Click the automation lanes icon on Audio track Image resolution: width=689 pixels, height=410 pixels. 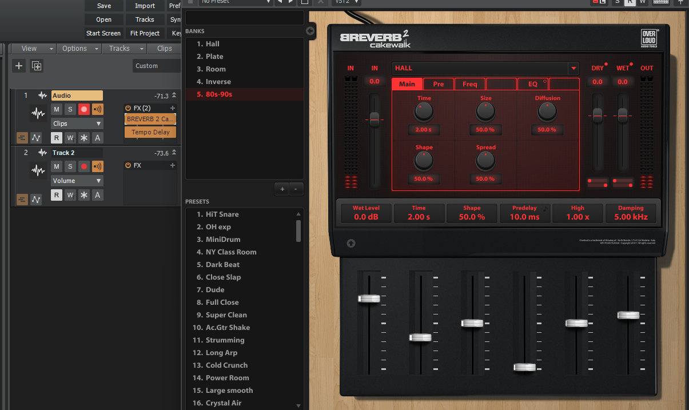click(x=36, y=138)
